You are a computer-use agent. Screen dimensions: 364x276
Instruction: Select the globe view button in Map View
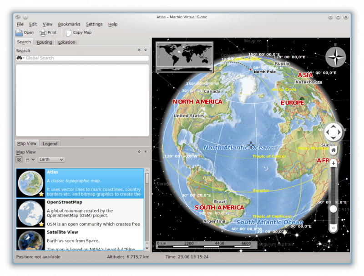[19, 160]
